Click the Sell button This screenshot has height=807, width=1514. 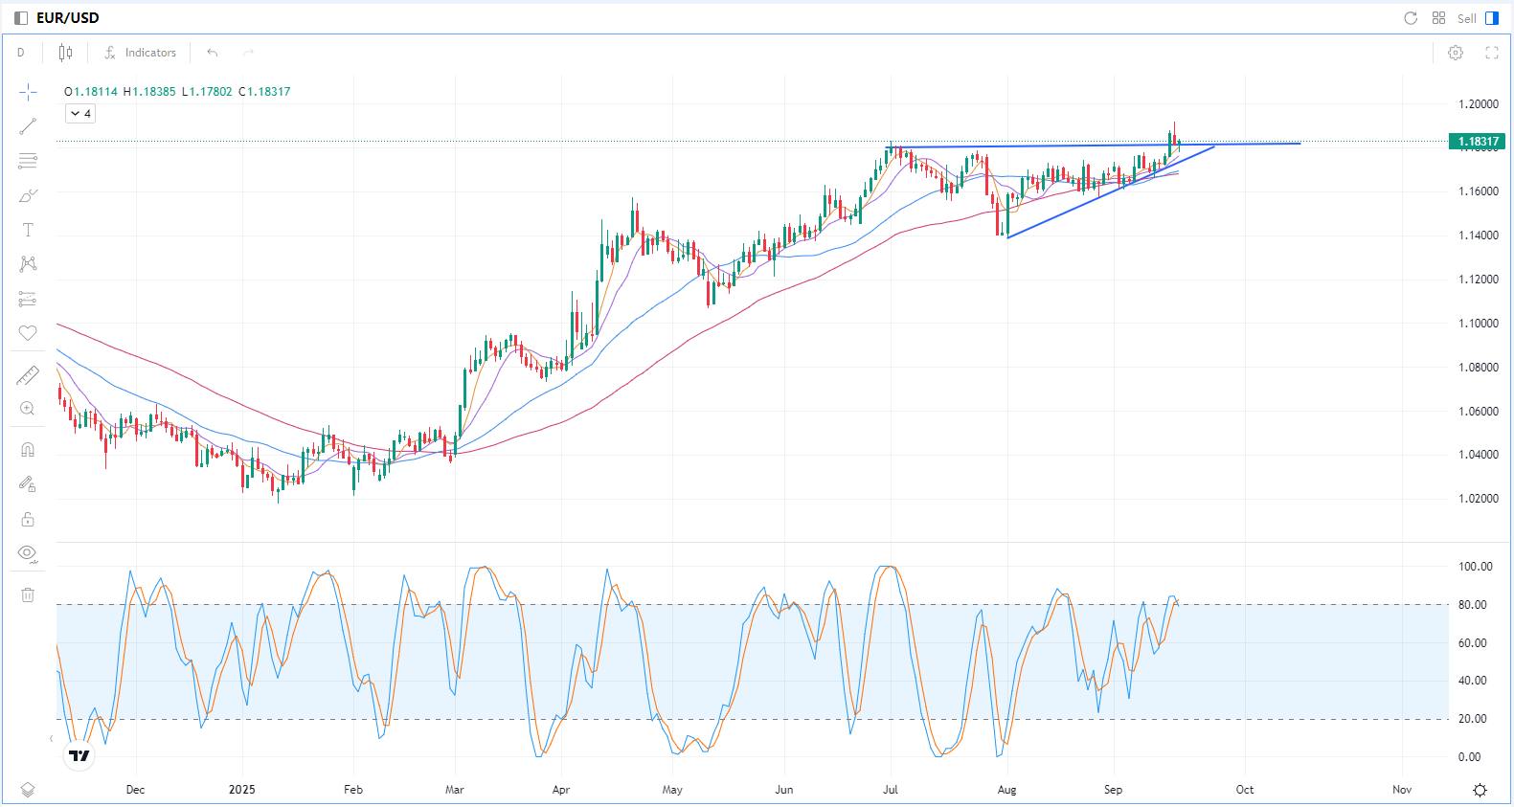click(1466, 18)
